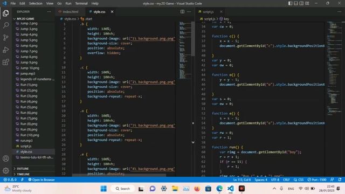Split the style.css editor right
The image size is (345, 194).
(182, 12)
